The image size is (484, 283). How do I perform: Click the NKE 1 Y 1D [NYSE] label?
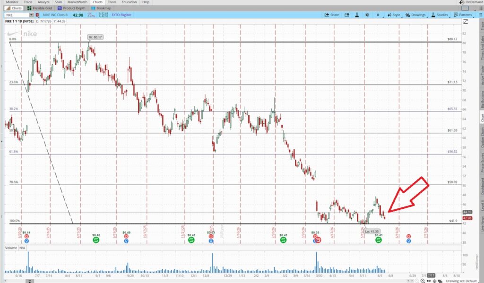click(19, 21)
